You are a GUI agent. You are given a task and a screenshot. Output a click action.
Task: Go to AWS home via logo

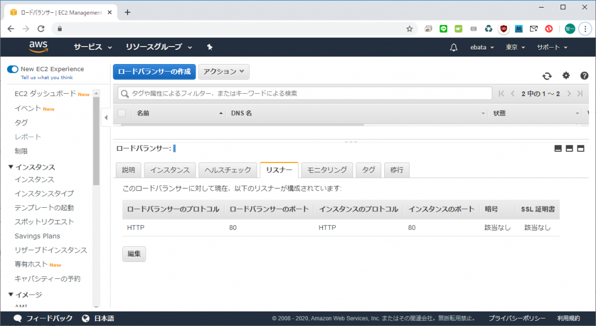(38, 47)
